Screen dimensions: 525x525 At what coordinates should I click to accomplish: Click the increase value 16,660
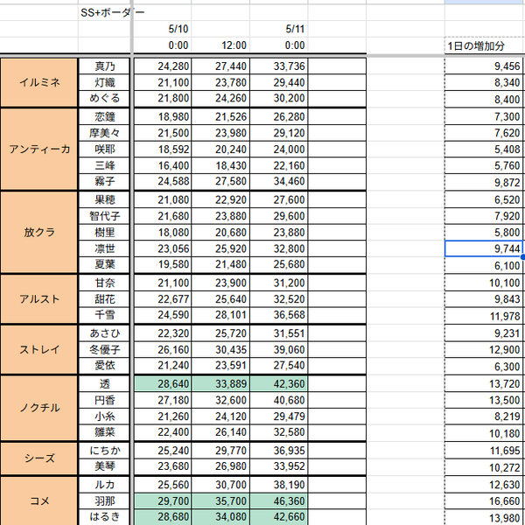[x=484, y=501]
